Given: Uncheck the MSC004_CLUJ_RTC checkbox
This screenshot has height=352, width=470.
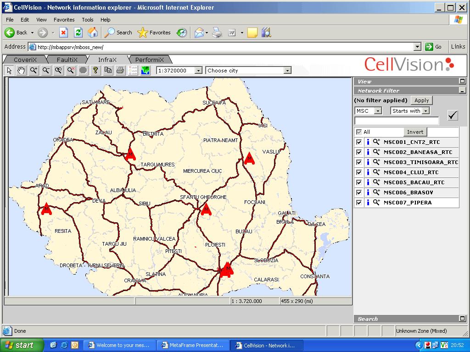Looking at the screenshot, I should click(x=359, y=172).
